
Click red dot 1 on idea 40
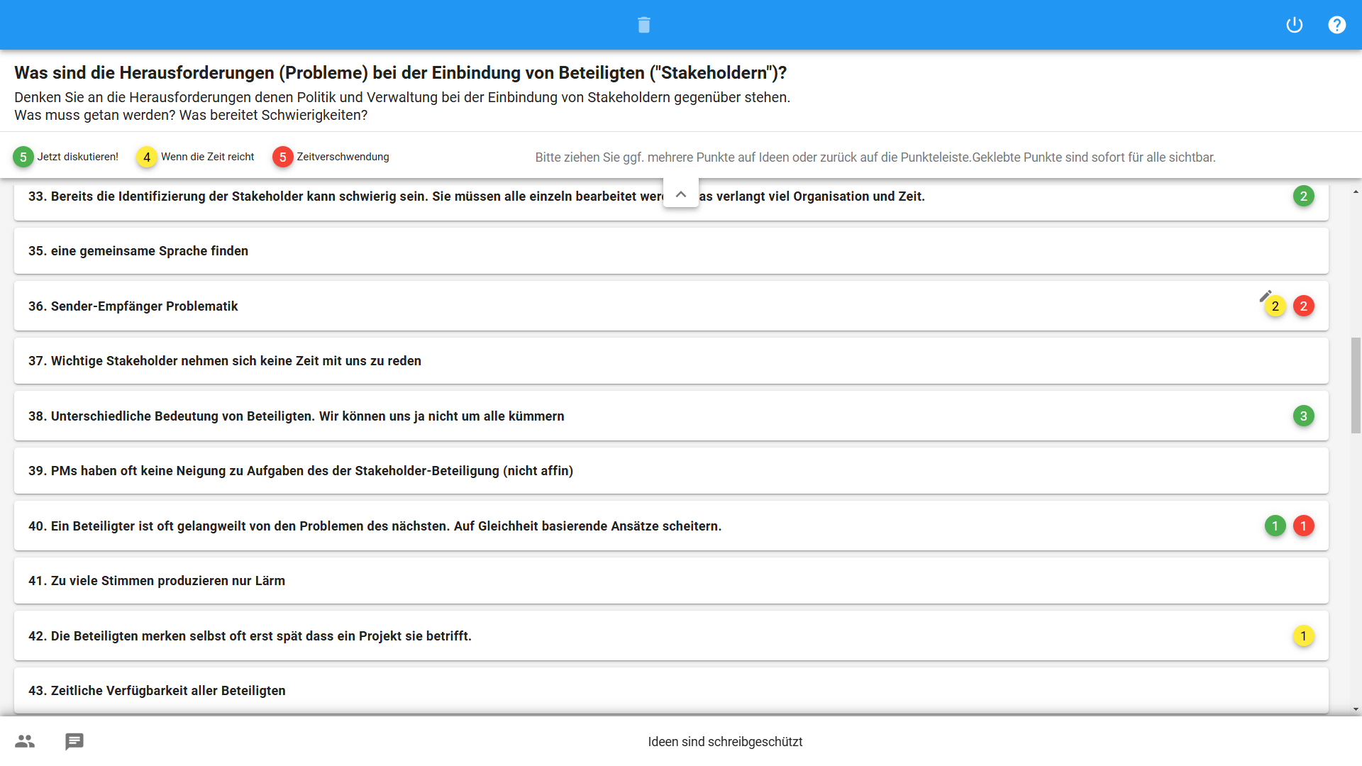tap(1304, 526)
